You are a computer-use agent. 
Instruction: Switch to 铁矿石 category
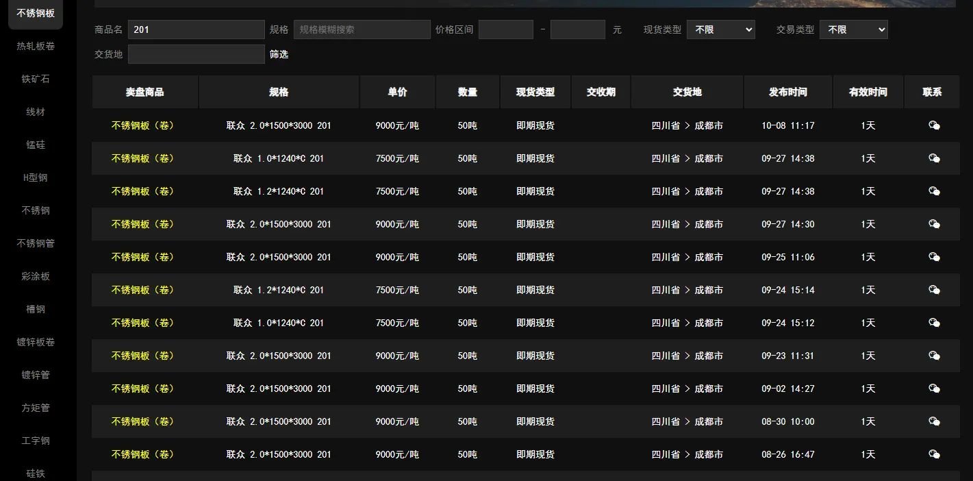pyautogui.click(x=36, y=79)
